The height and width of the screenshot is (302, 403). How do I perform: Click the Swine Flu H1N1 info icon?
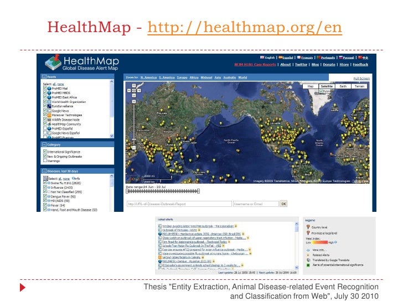(49, 183)
